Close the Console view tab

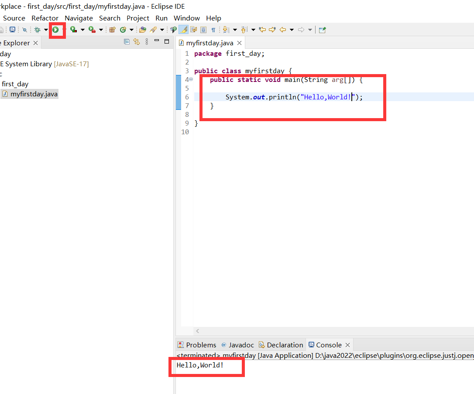pos(347,345)
